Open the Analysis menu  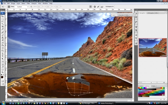[x=34, y=3]
